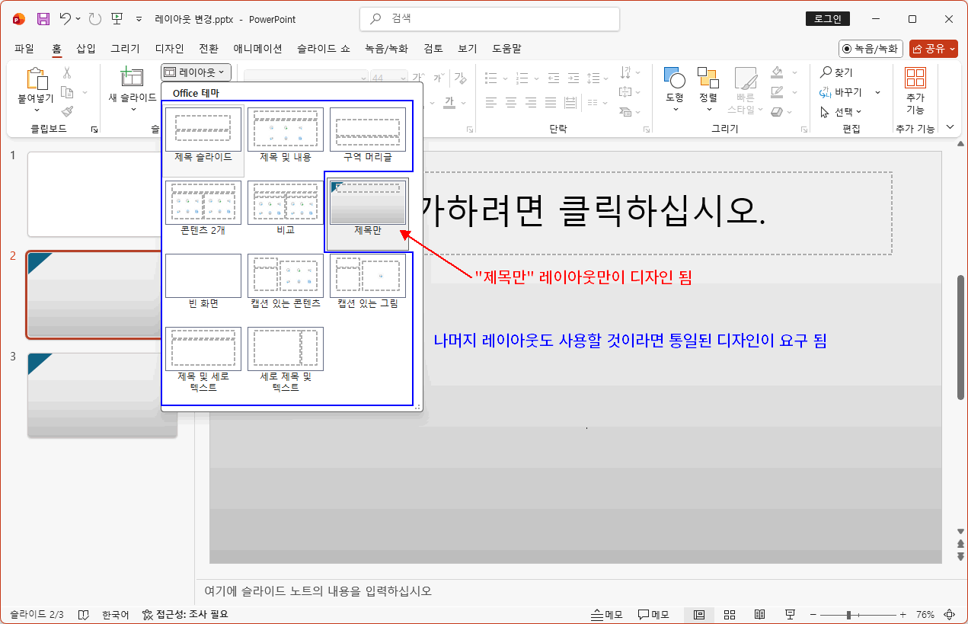Open the 바꾸기 dropdown arrow
The image size is (968, 624).
pos(877,93)
